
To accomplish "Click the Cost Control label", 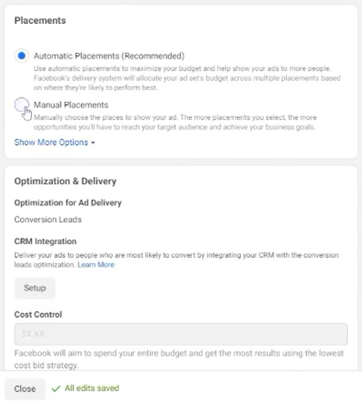I will click(x=38, y=315).
